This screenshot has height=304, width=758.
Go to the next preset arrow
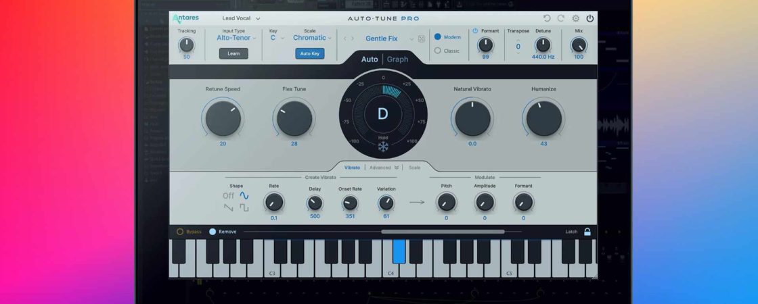pyautogui.click(x=353, y=39)
